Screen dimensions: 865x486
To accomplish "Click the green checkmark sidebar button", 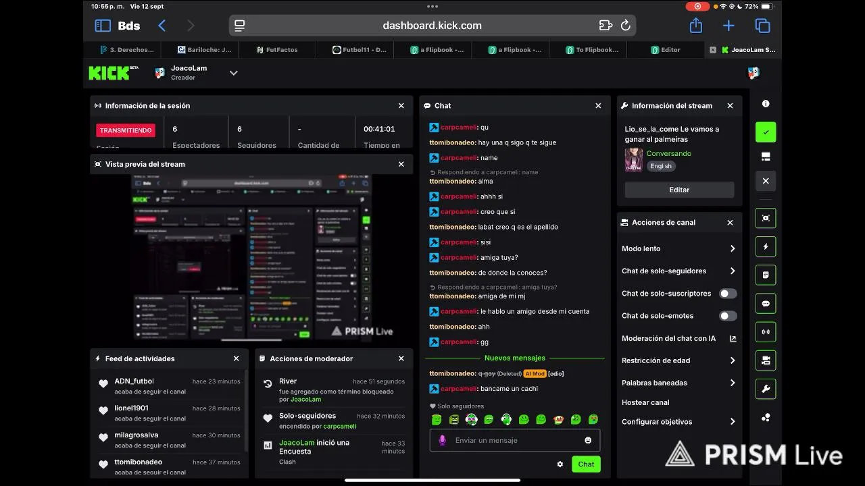I will coord(766,132).
